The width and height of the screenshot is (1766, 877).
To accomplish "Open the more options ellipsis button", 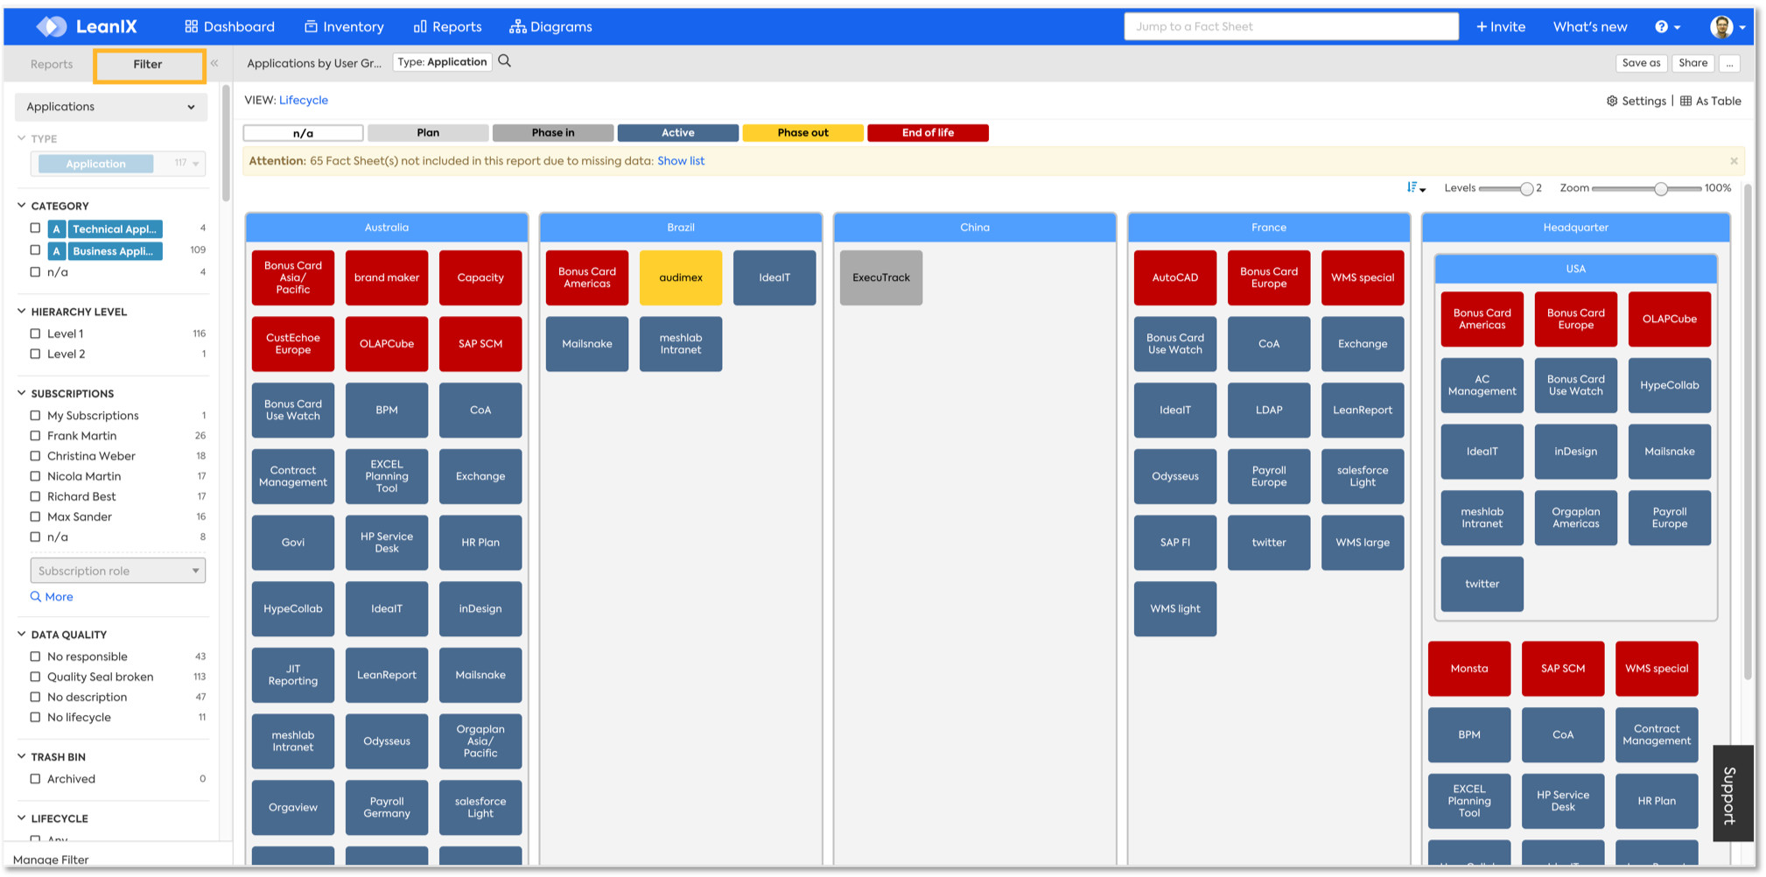I will click(1730, 63).
